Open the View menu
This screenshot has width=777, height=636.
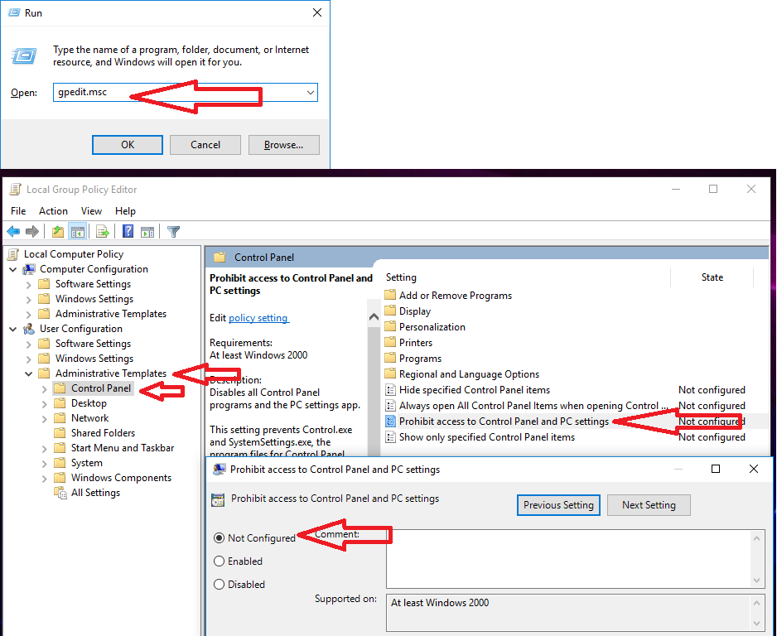(91, 211)
